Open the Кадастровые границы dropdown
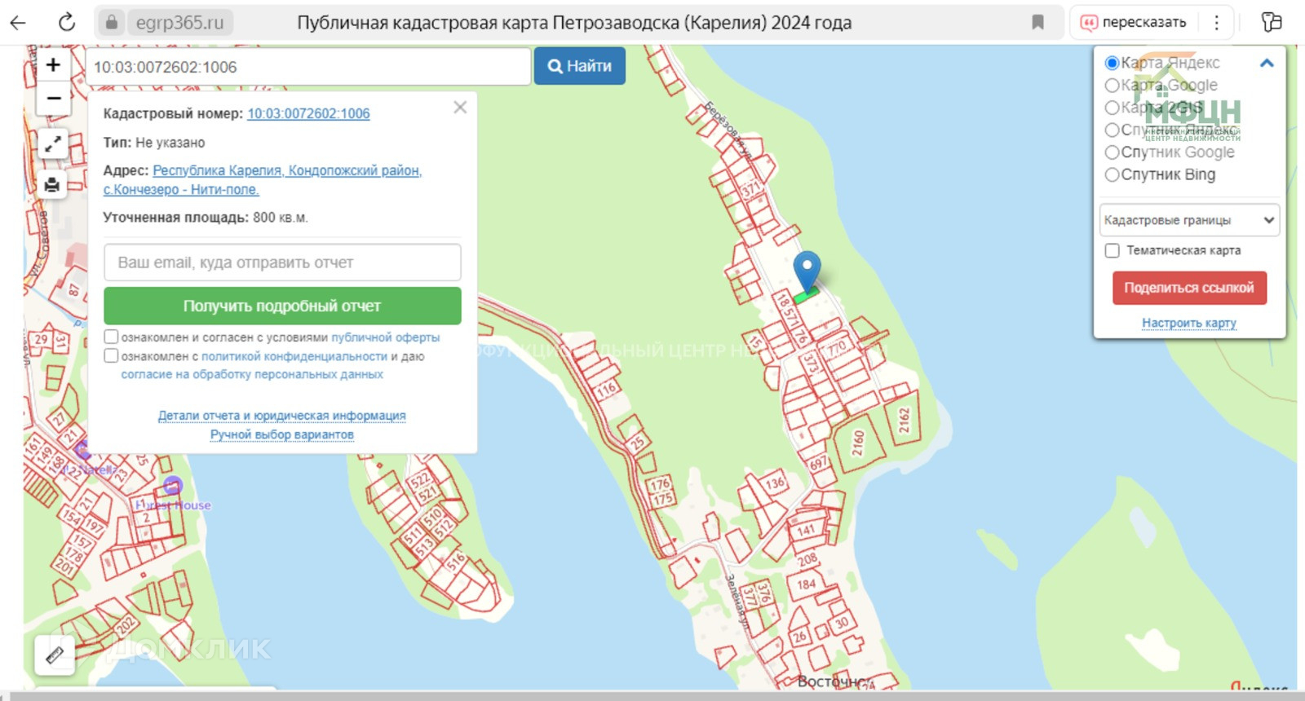The image size is (1305, 701). click(1188, 220)
